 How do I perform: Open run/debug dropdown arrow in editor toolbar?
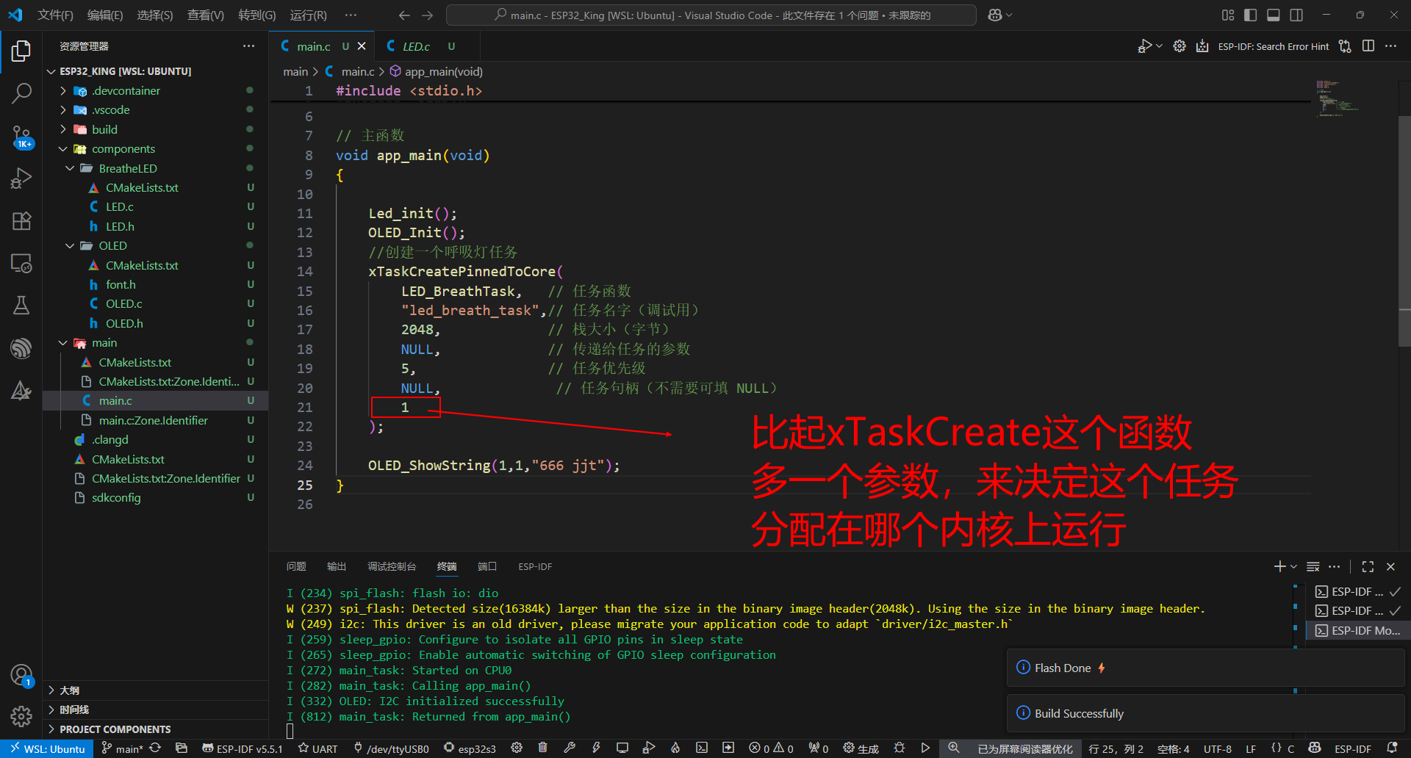[1160, 46]
